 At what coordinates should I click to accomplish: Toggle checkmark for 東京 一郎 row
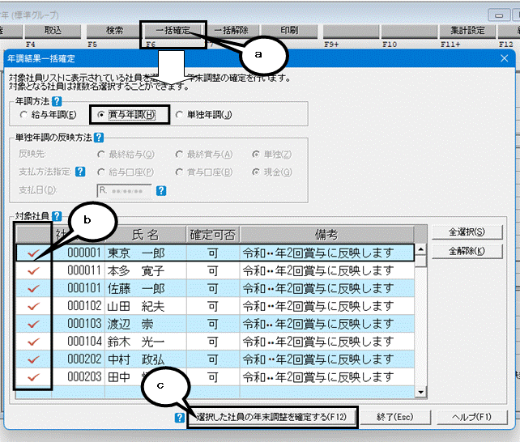click(33, 253)
